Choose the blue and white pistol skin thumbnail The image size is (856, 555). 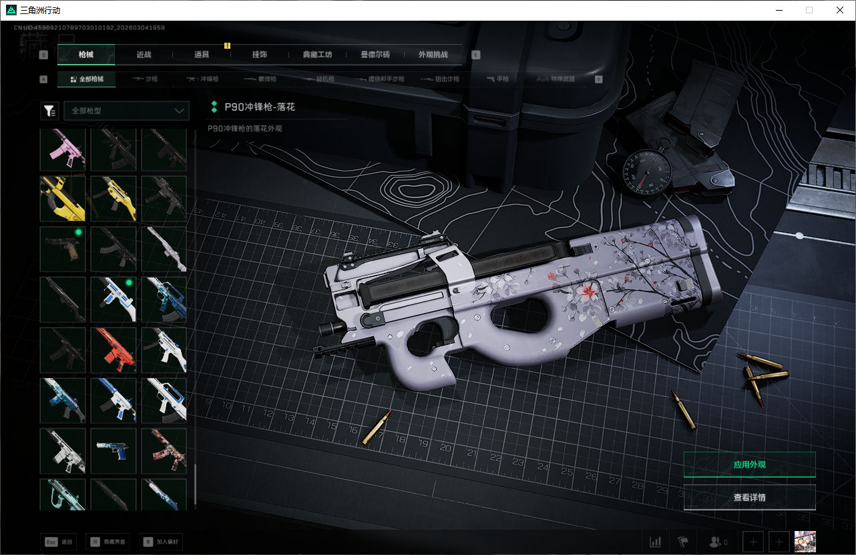pos(114,451)
